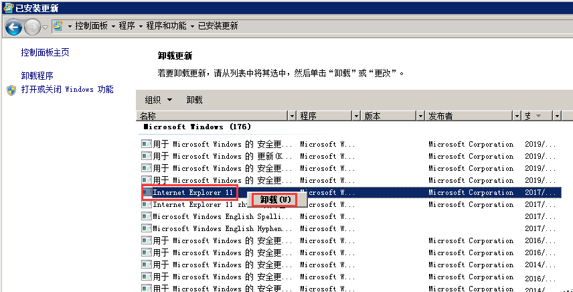Viewport: 573px width, 292px height.
Task: Click Microsoft W... program cell in Spelli... row
Action: click(x=328, y=216)
